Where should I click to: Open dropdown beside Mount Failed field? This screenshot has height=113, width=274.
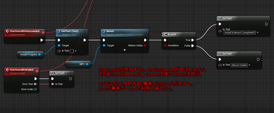(x=249, y=65)
